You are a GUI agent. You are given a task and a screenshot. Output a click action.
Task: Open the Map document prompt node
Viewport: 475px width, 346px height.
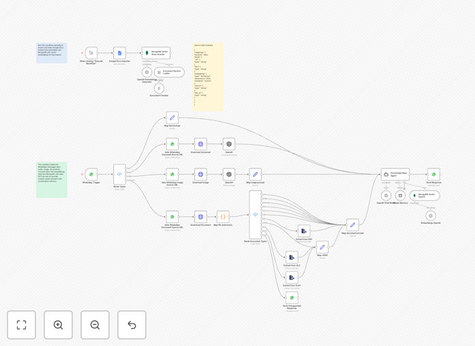352,225
